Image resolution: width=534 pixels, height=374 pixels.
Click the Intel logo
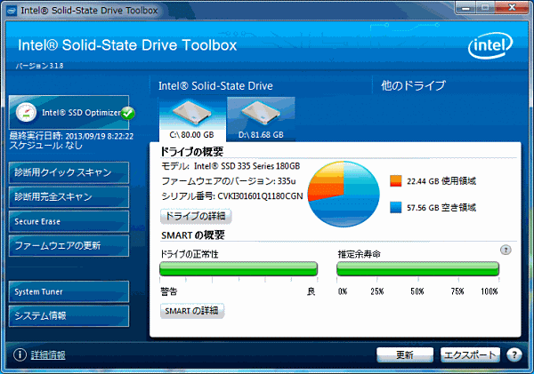490,45
